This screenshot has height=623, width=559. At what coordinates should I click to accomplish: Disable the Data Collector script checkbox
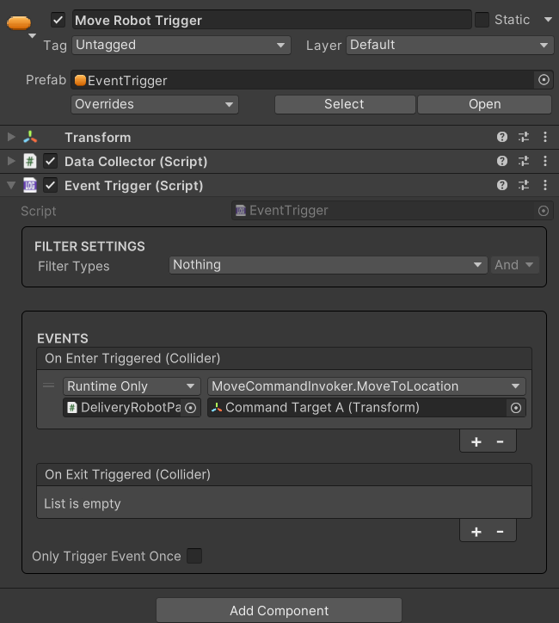[x=51, y=161]
